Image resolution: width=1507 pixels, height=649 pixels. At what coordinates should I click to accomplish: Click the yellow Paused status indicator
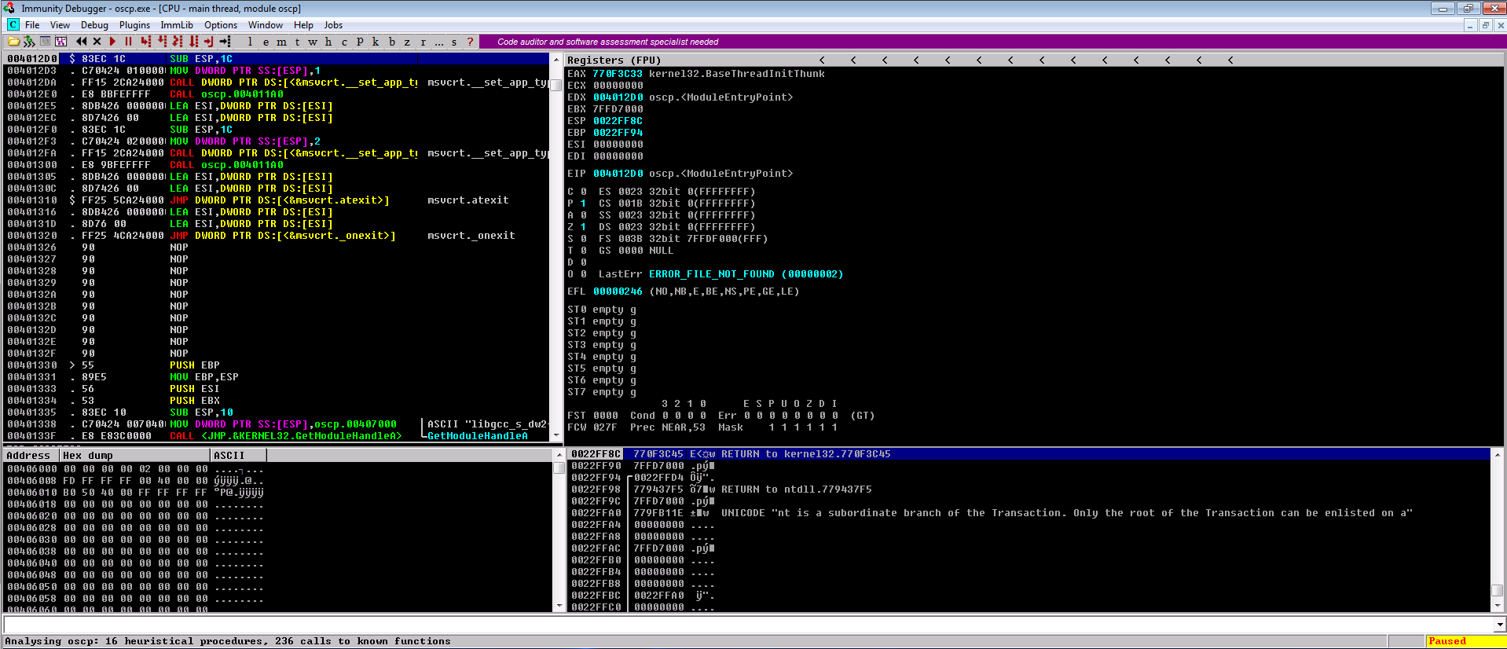[x=1465, y=641]
